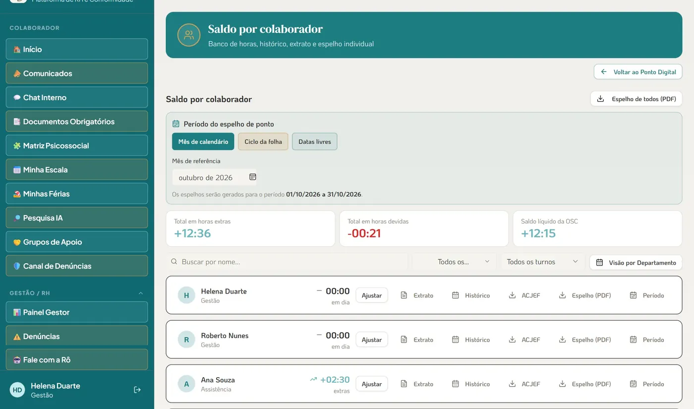Image resolution: width=694 pixels, height=409 pixels.
Task: Go to Chat Interno
Action: (77, 97)
